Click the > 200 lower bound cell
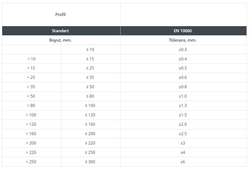Image resolution: width=249 pixels, height=169 pixels. pos(31,143)
